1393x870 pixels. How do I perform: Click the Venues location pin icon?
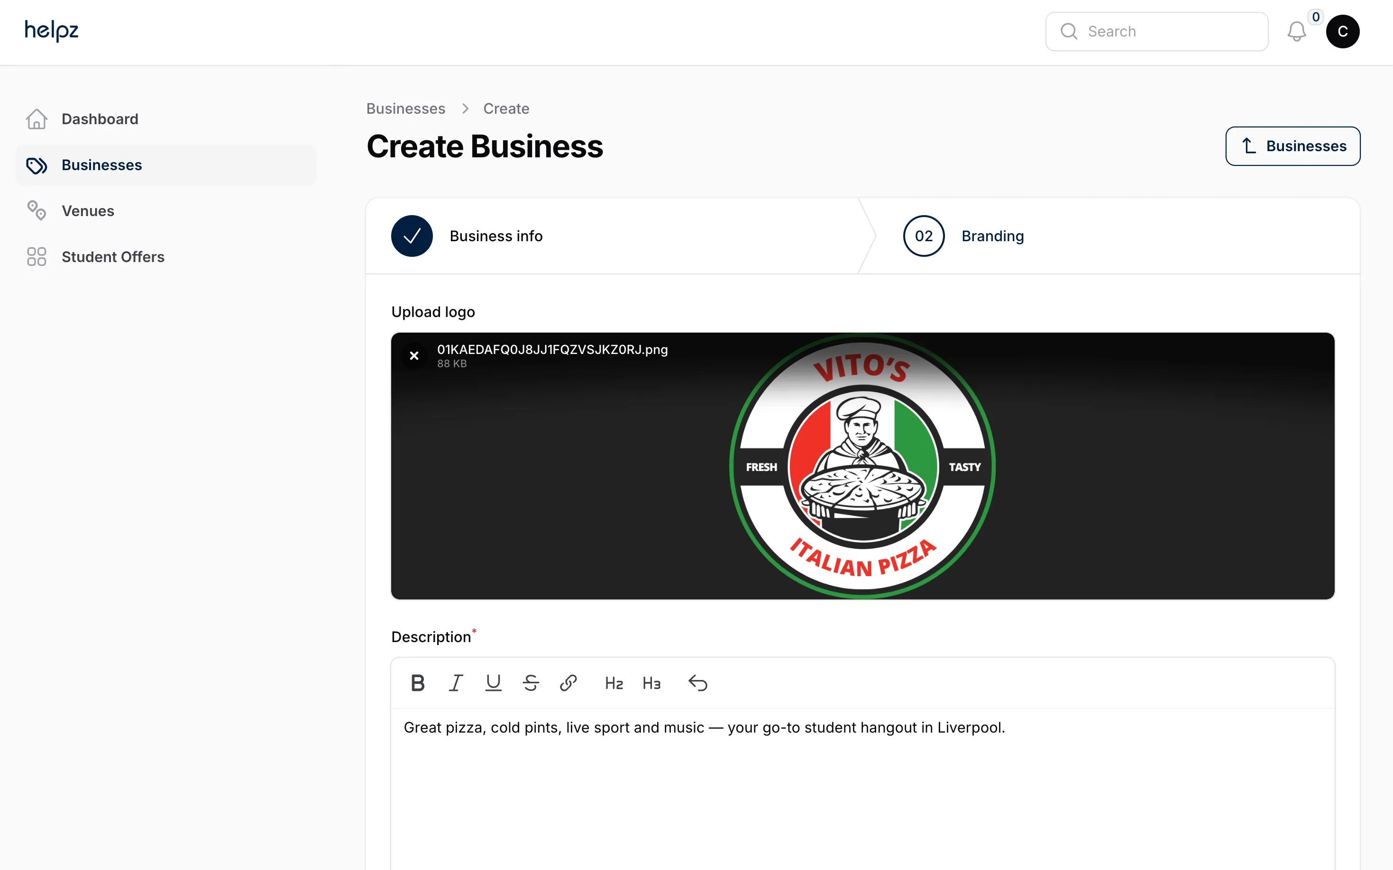click(x=37, y=210)
